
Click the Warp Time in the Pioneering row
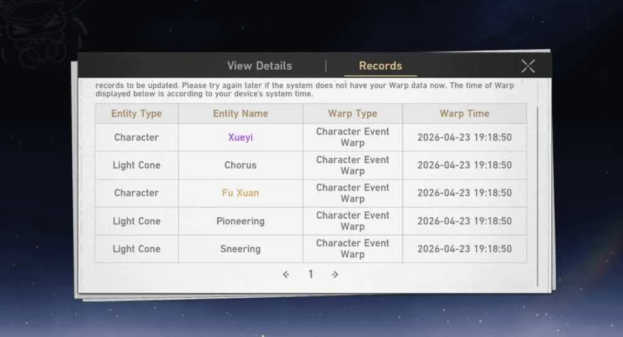(x=465, y=221)
